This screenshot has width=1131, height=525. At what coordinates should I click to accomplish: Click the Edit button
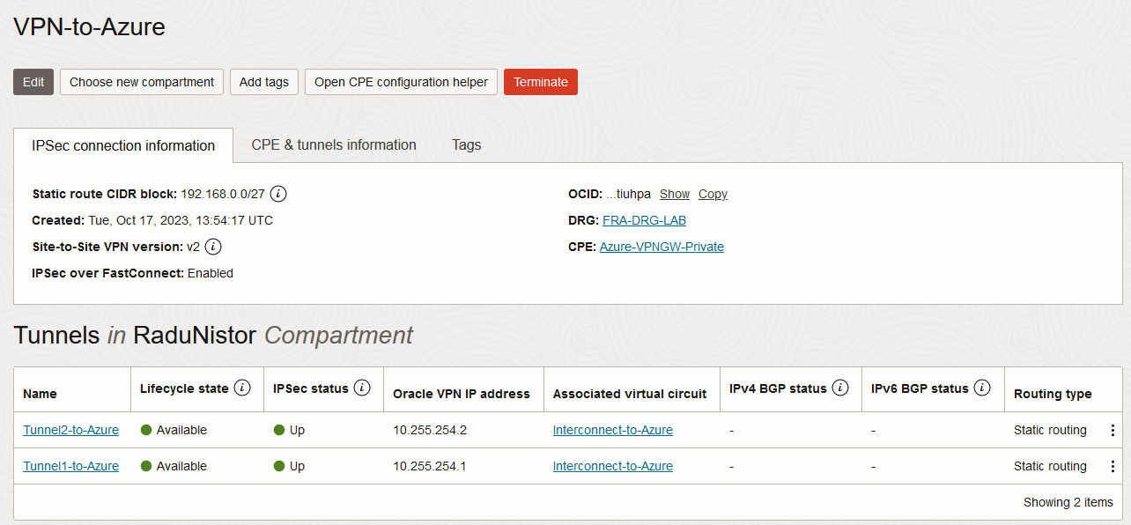(33, 82)
